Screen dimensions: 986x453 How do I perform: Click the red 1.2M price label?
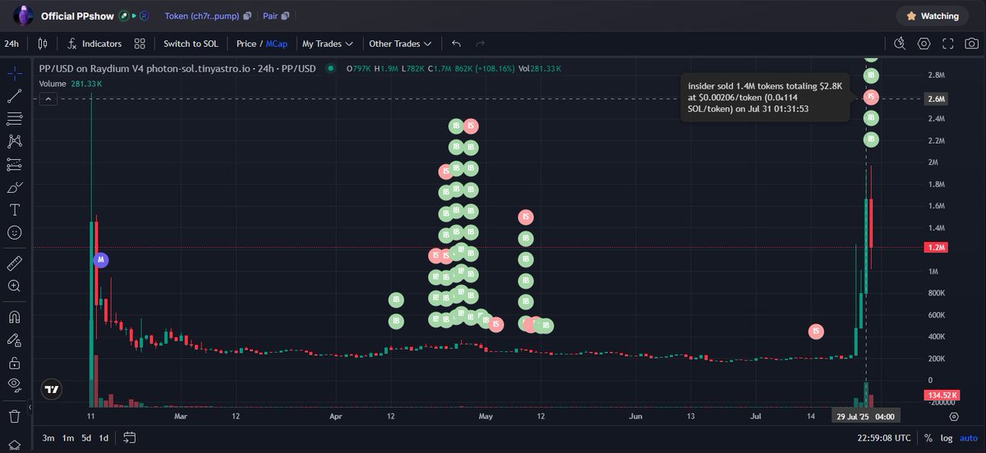(938, 247)
